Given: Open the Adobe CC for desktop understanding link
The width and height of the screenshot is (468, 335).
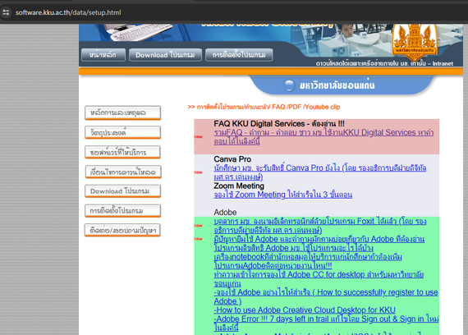Looking at the screenshot, I should [319, 279].
